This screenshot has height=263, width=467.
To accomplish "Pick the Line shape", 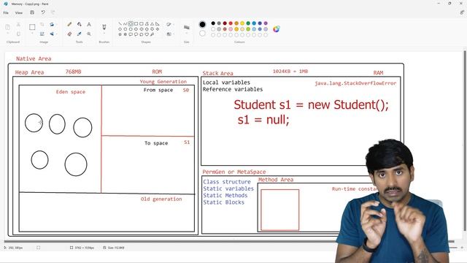I will [x=120, y=23].
